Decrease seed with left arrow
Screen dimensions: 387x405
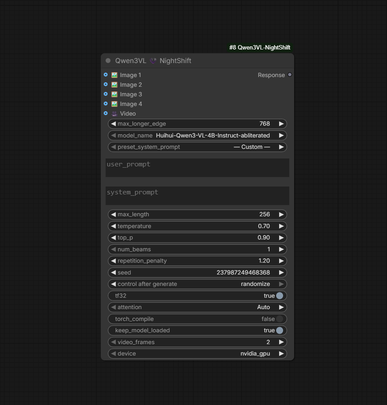click(x=113, y=272)
